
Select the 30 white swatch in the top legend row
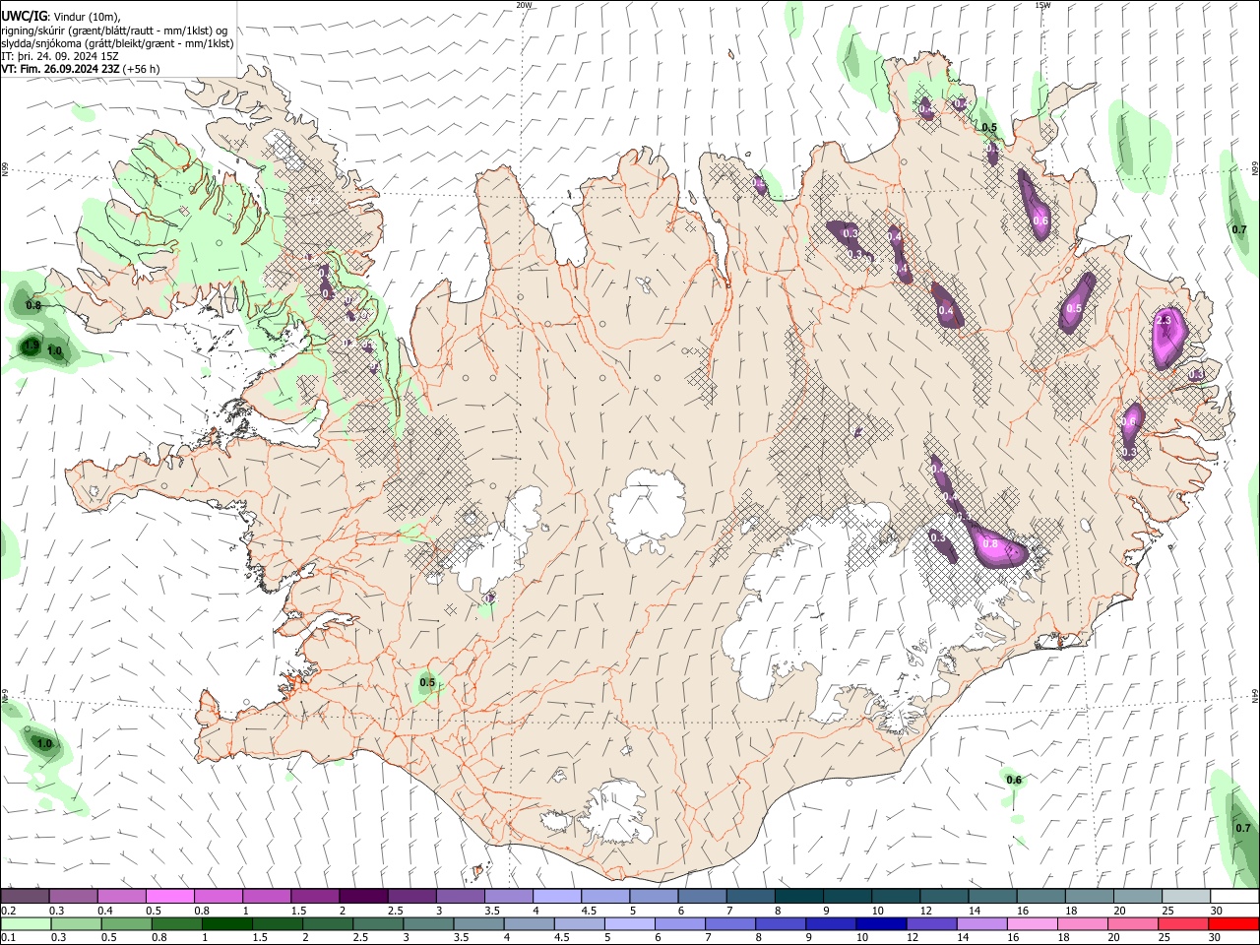(x=1235, y=896)
